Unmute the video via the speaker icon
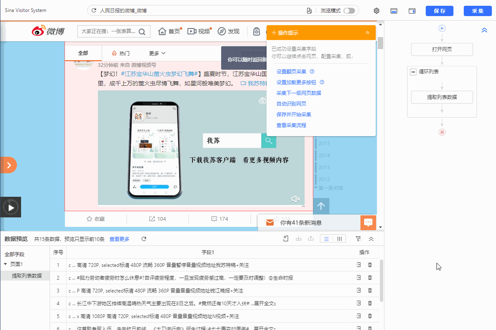 tap(296, 199)
